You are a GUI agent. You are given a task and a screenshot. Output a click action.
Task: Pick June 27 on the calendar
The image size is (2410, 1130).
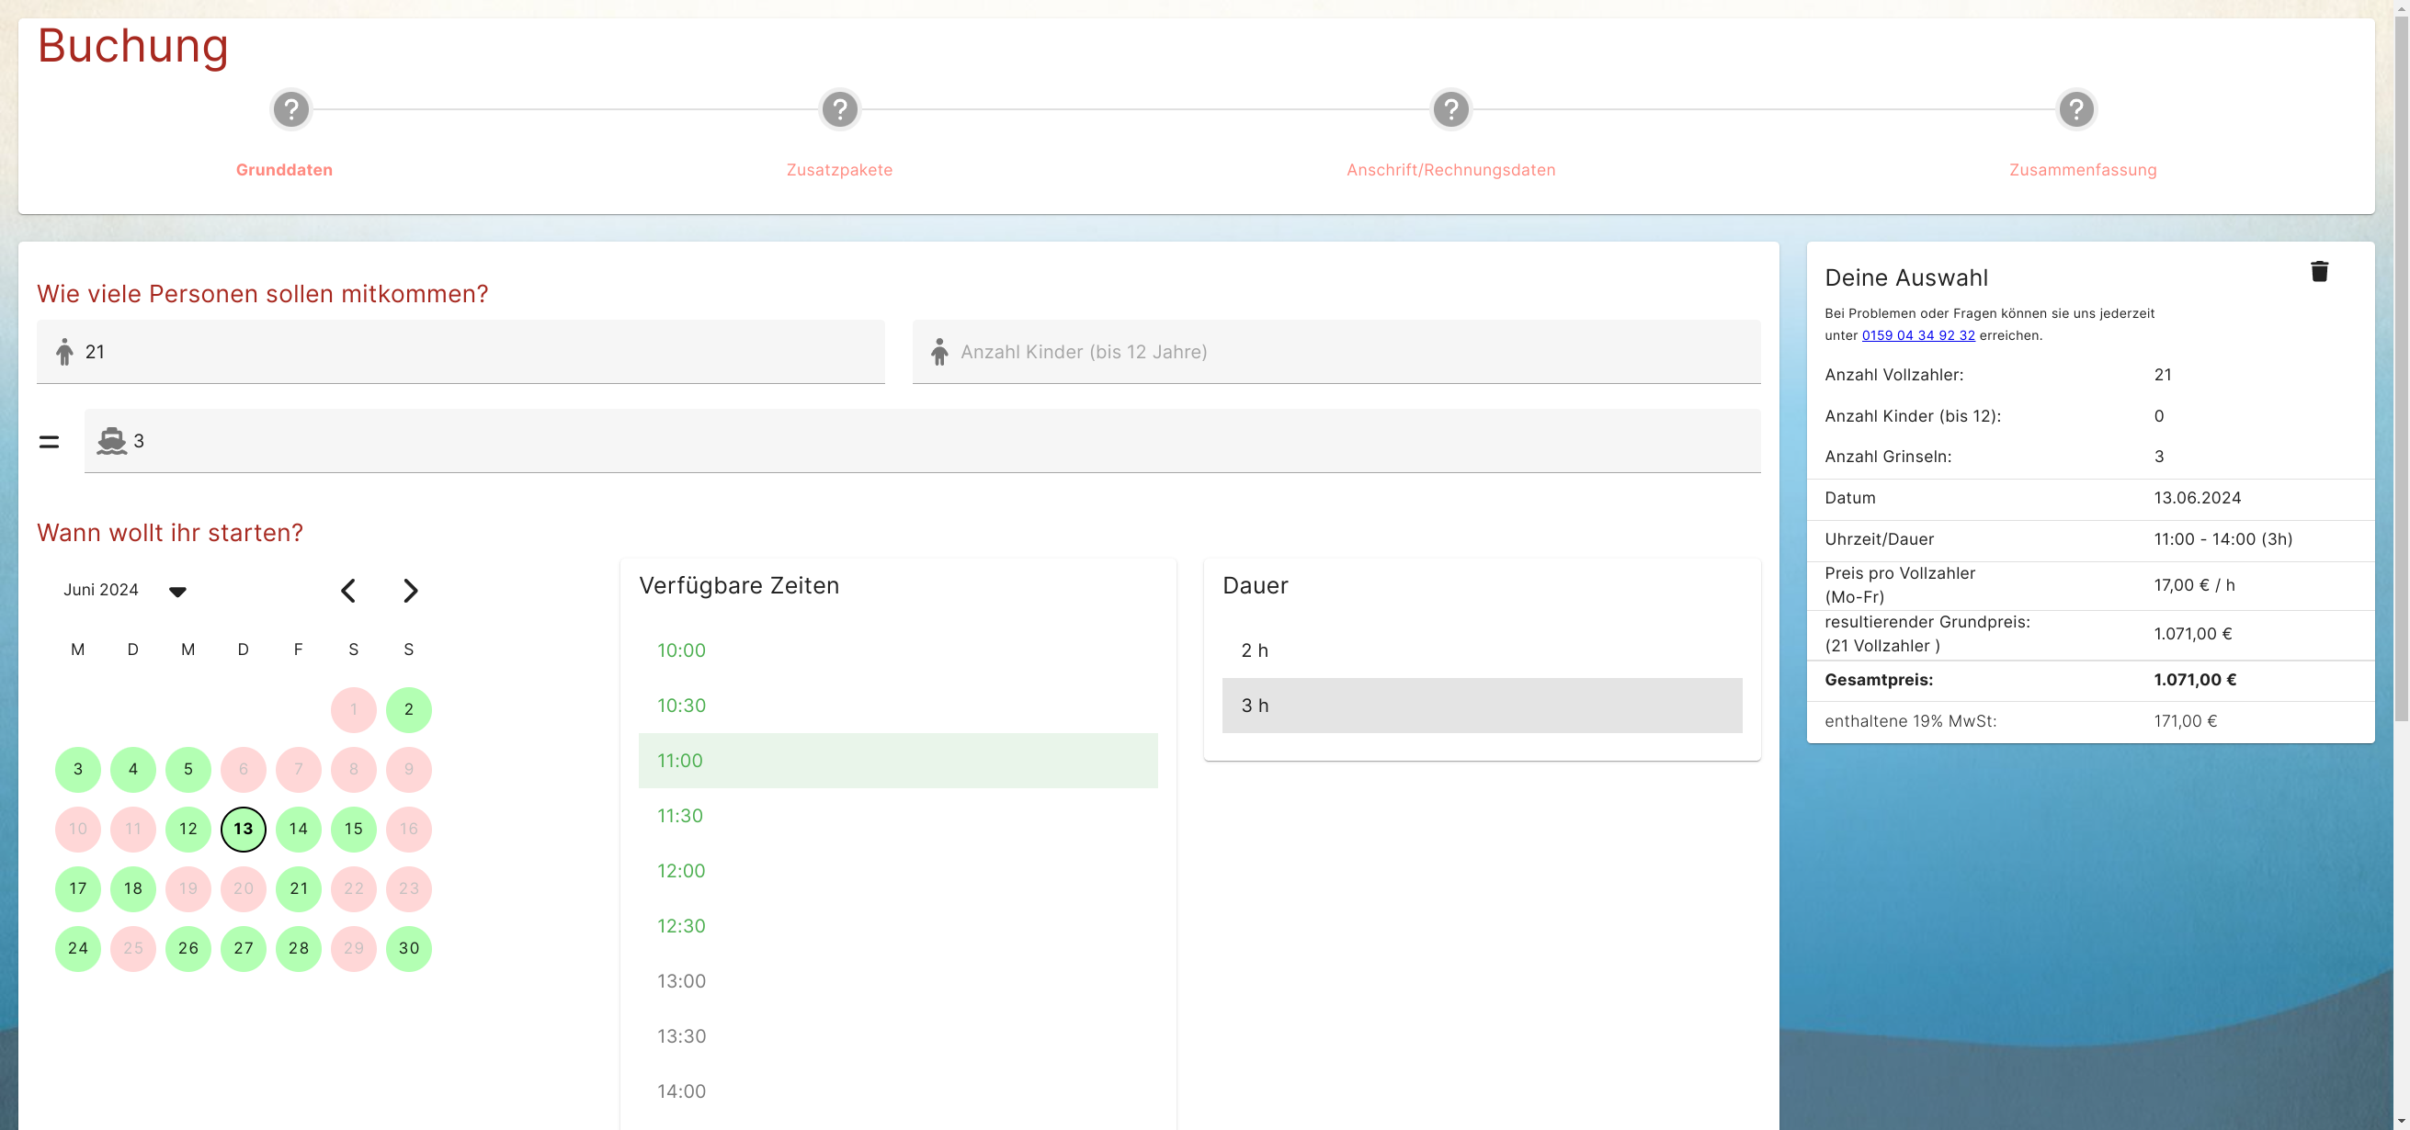[x=244, y=948]
